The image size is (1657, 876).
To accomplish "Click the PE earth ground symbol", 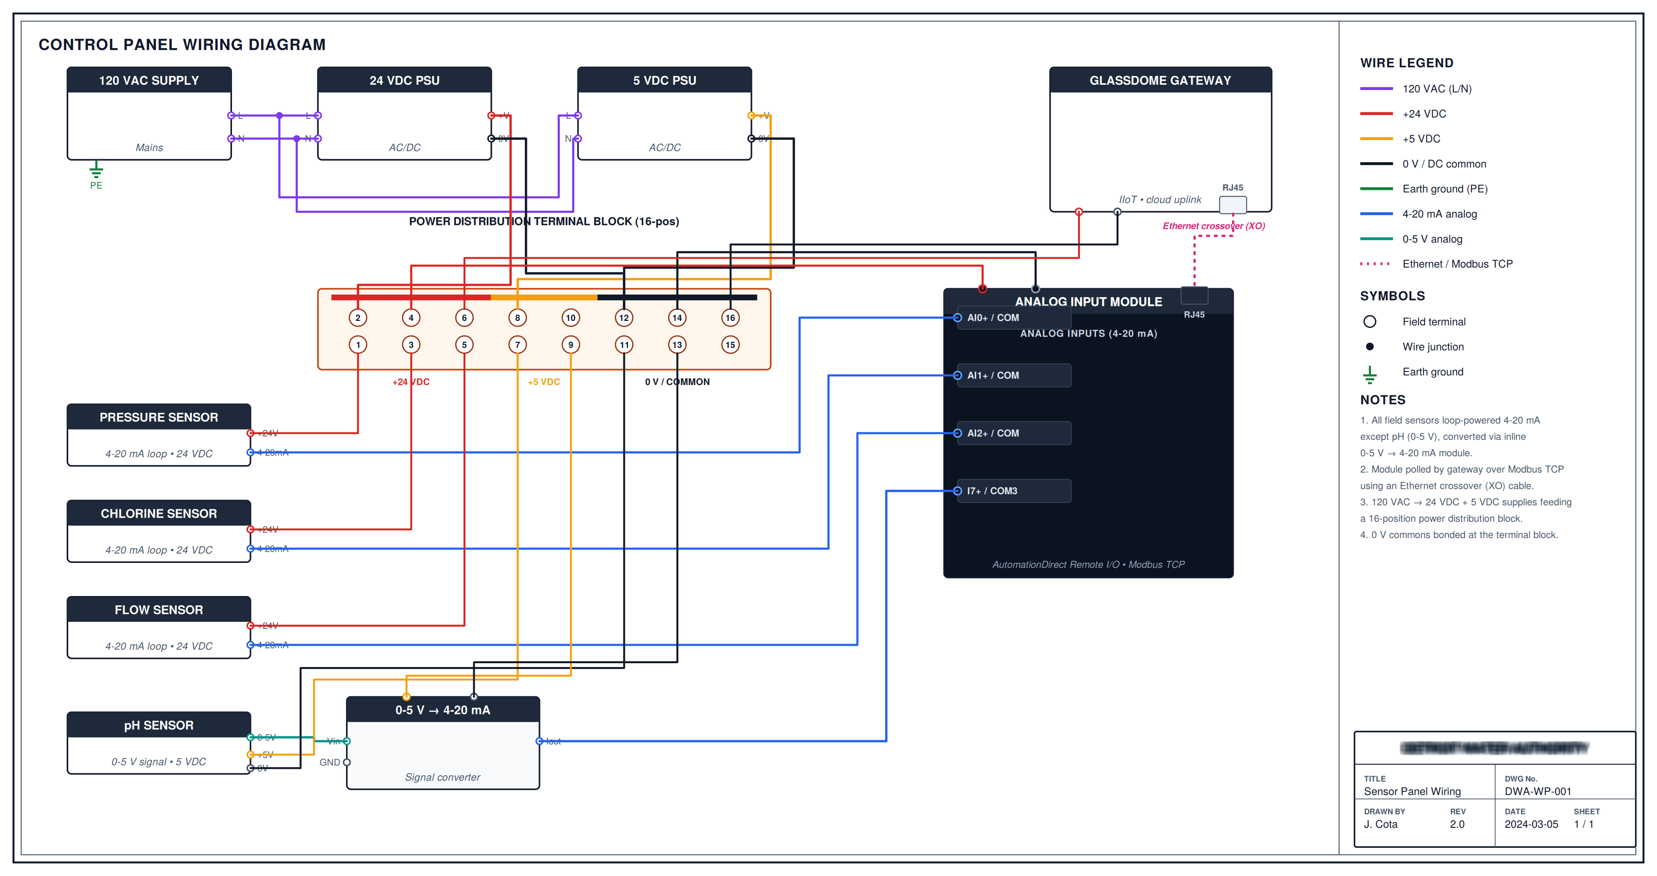I will [96, 169].
